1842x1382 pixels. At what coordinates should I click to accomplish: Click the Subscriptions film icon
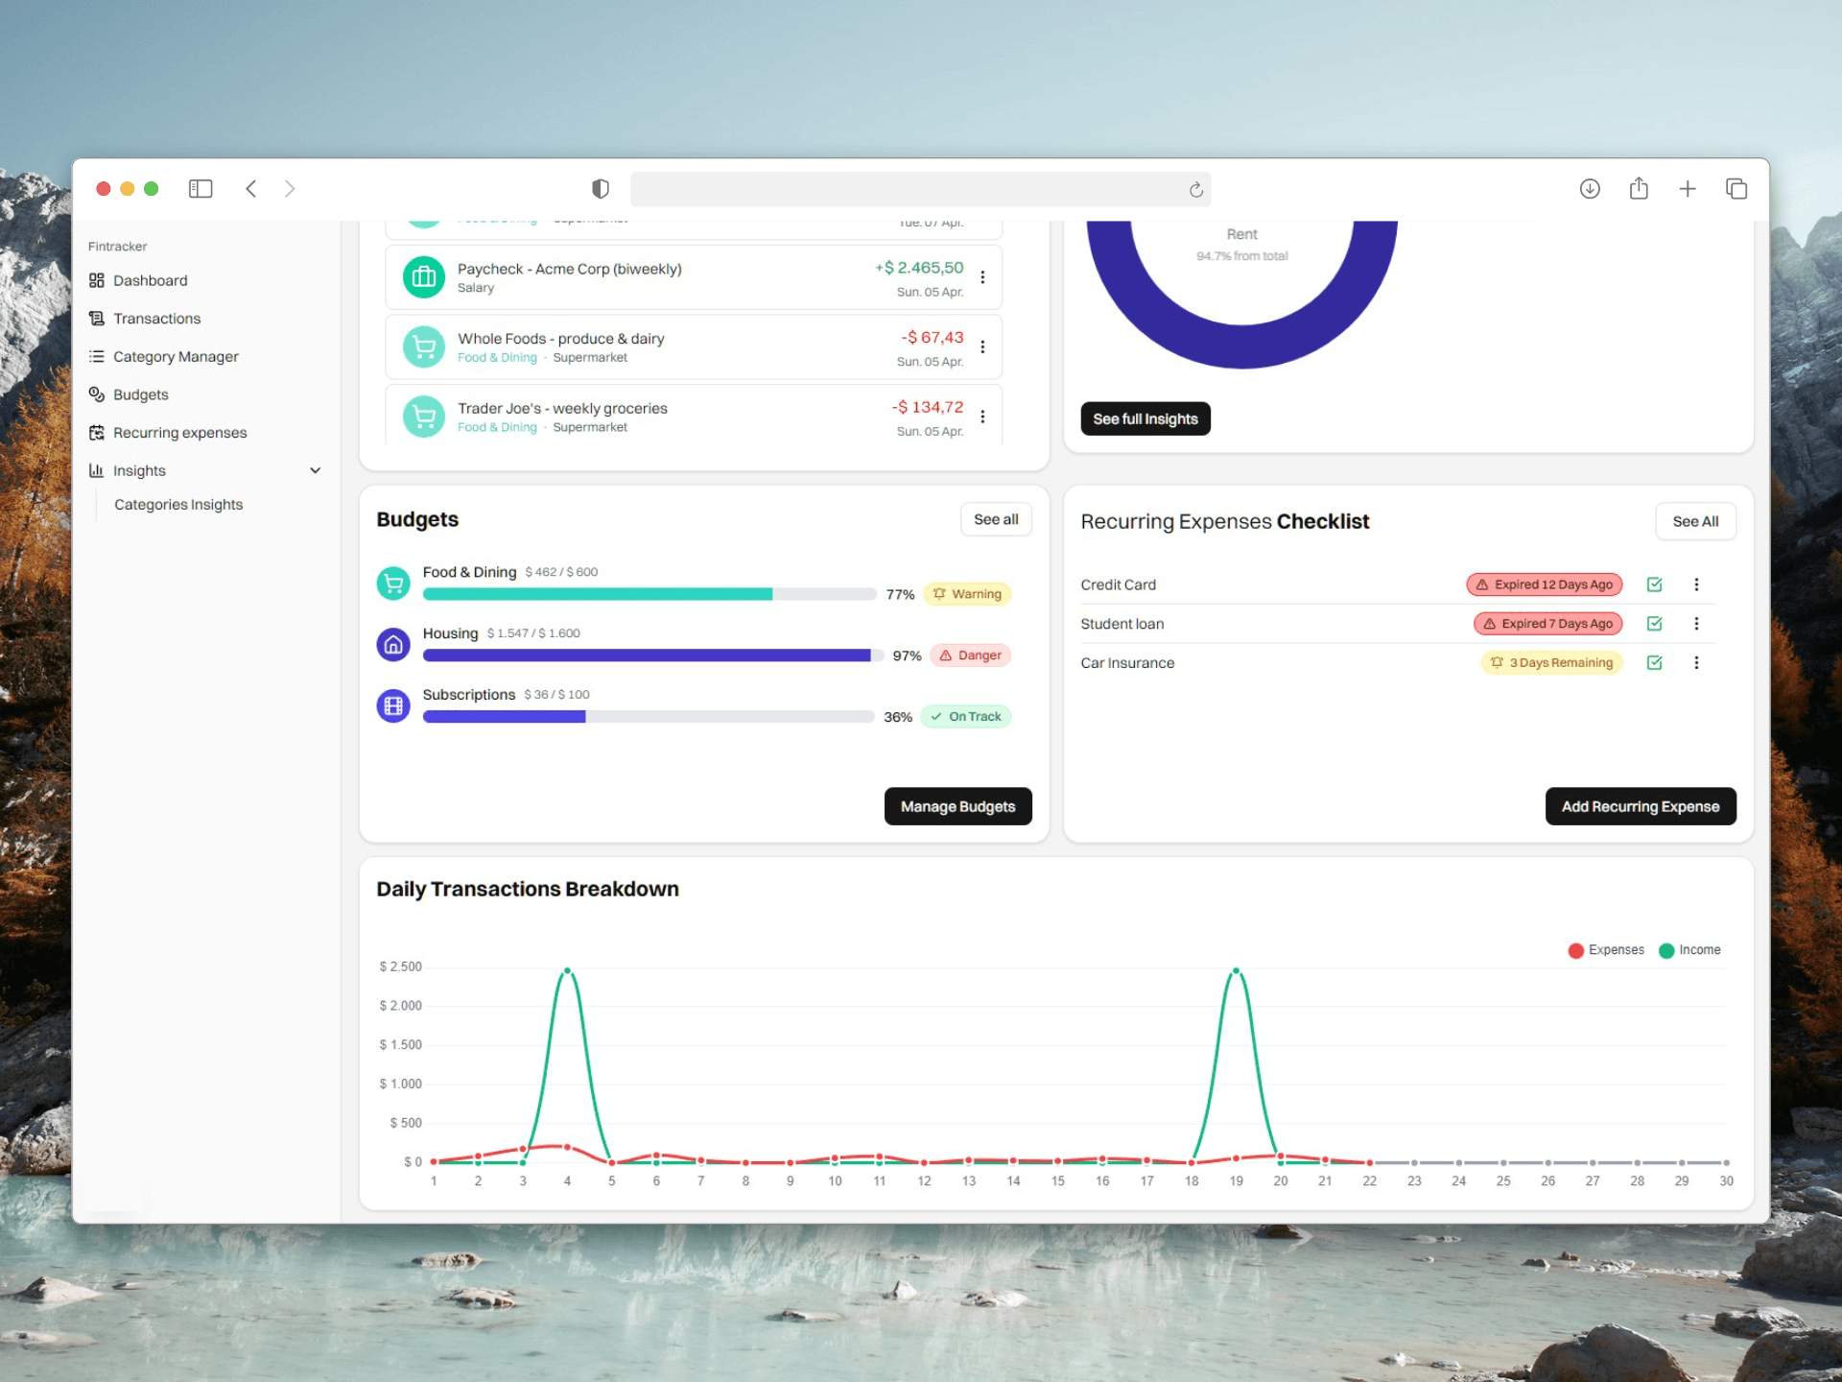coord(393,706)
